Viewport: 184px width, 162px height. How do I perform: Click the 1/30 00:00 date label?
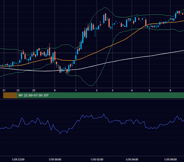tap(55, 159)
